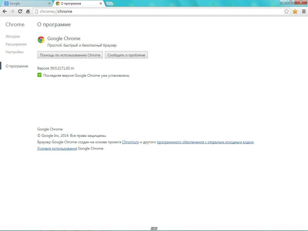Open the open source software link
The height and width of the screenshot is (231, 308).
[205, 142]
